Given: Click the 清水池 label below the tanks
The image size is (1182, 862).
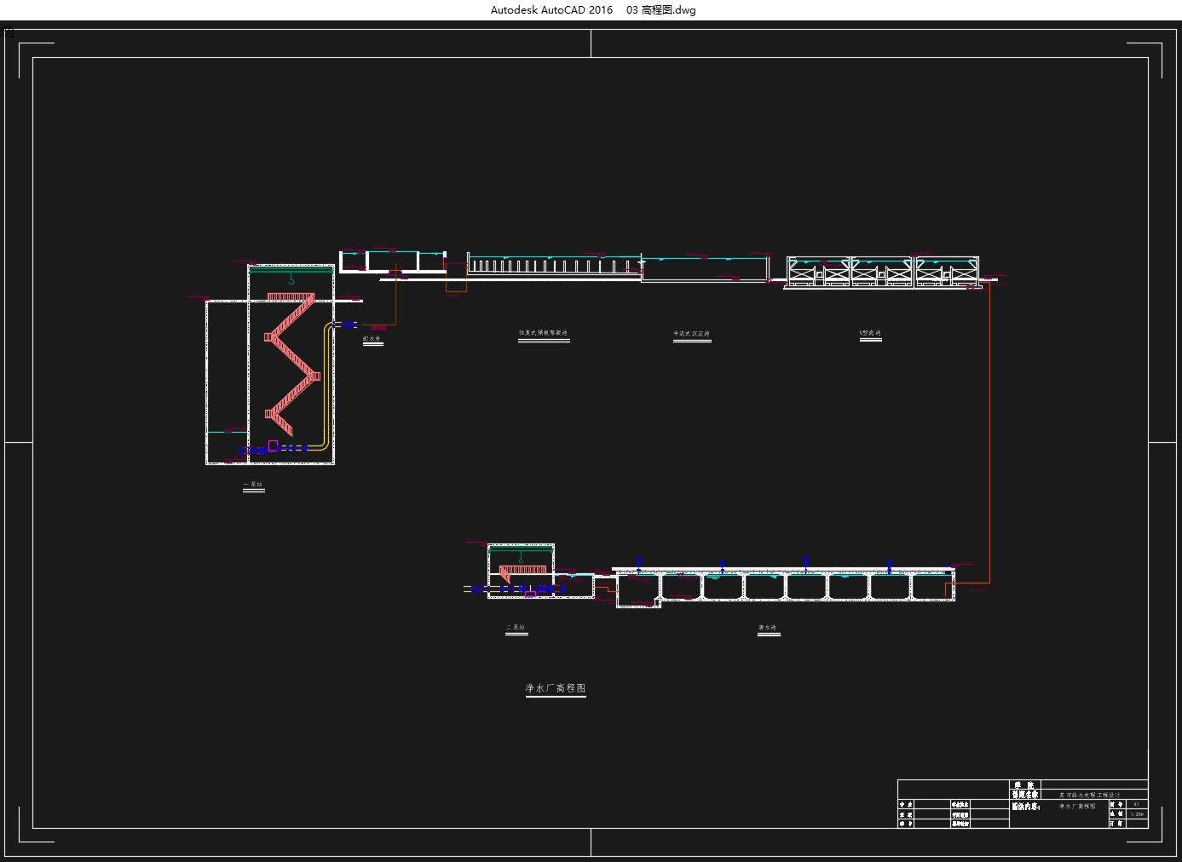Looking at the screenshot, I should click(768, 629).
